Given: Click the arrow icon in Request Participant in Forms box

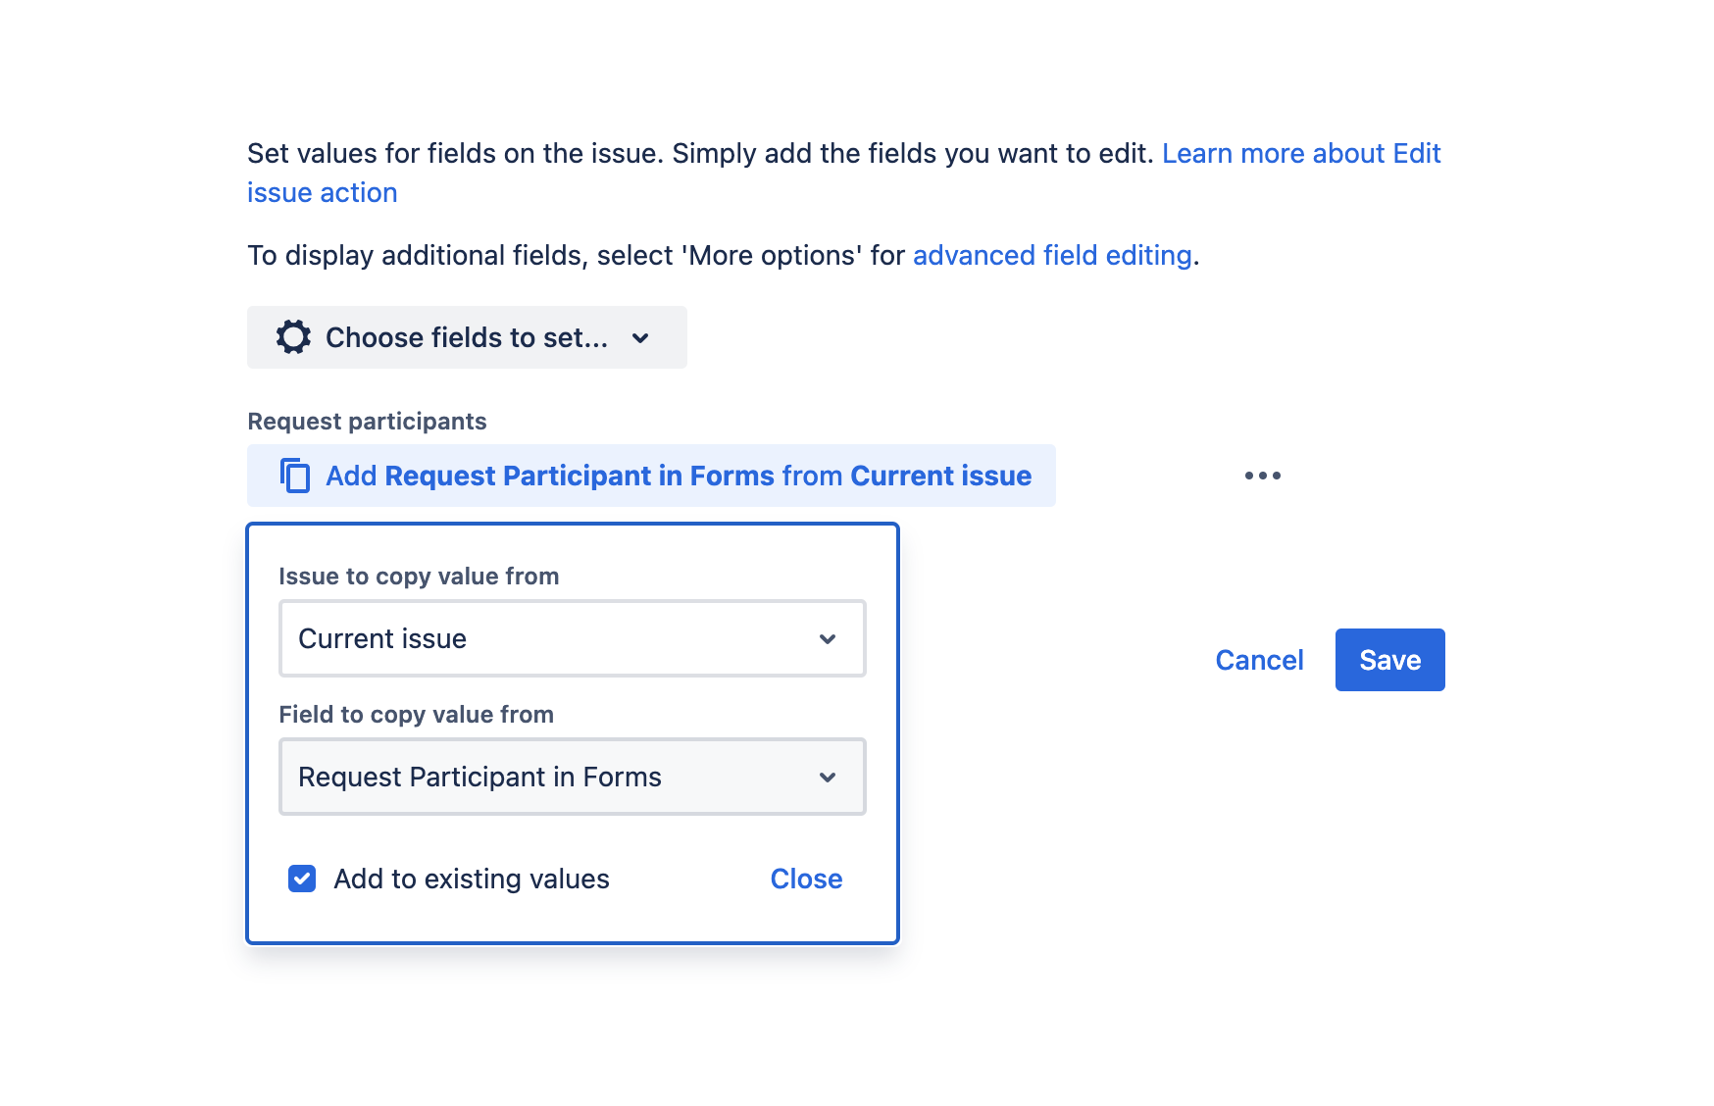Looking at the screenshot, I should pos(828,778).
